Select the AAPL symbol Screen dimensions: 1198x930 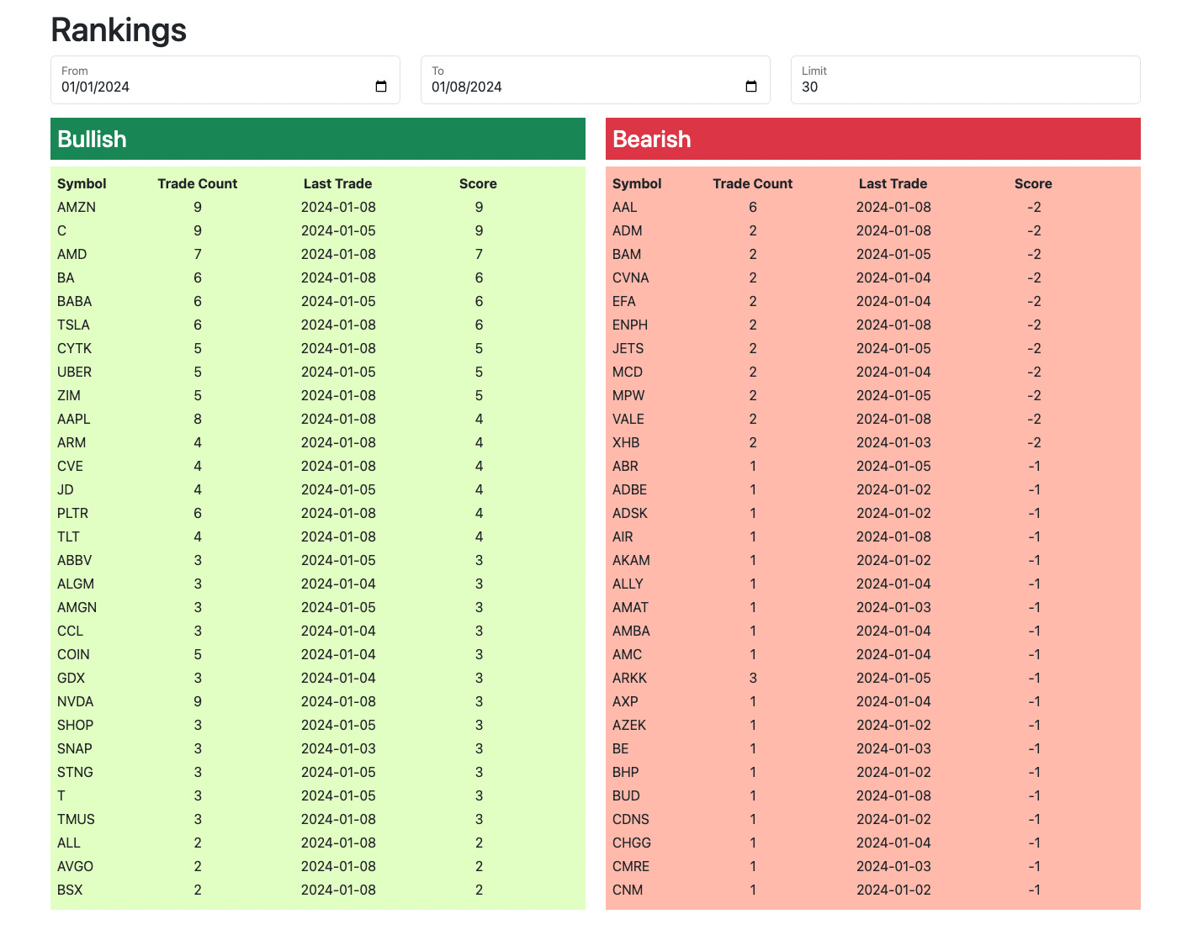[x=74, y=419]
